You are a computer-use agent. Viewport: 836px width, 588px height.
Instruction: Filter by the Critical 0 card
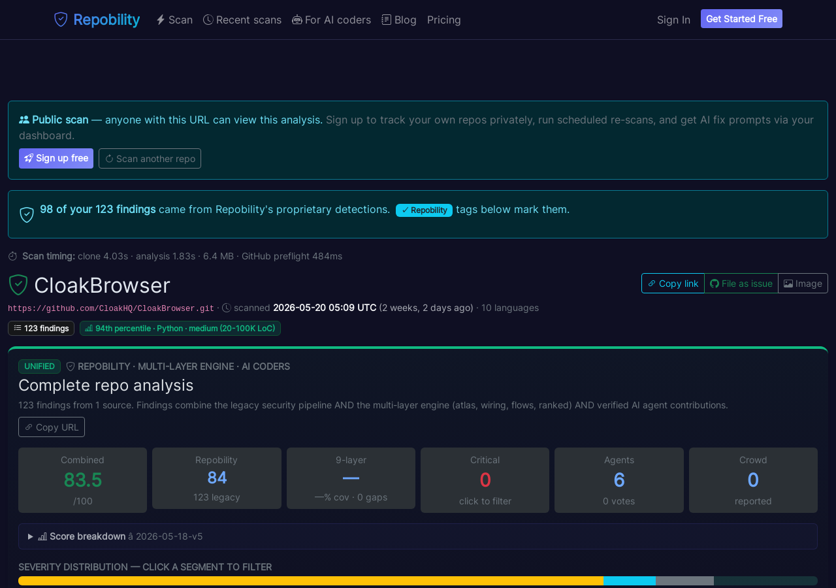click(485, 480)
